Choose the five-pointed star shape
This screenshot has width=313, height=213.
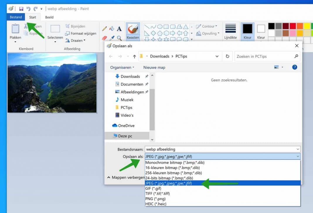coord(160,39)
